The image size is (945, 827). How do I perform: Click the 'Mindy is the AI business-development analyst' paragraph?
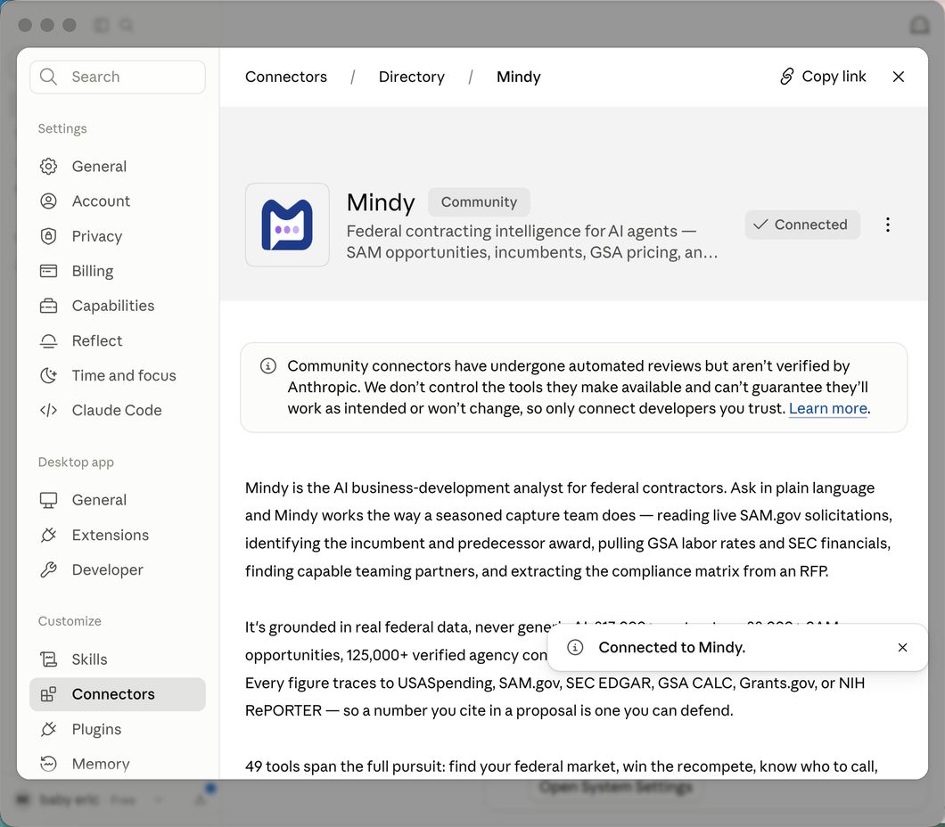[x=569, y=529]
